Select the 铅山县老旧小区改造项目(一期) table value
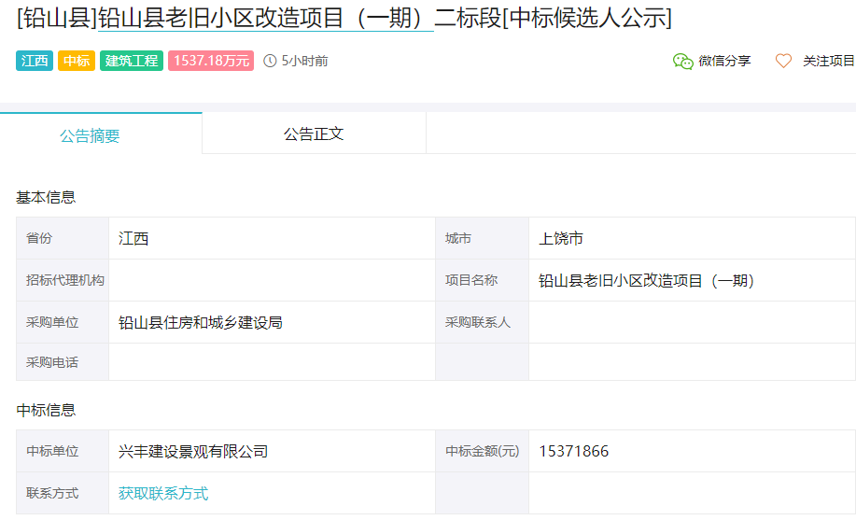Screen dimensions: 856x520 click(x=646, y=280)
